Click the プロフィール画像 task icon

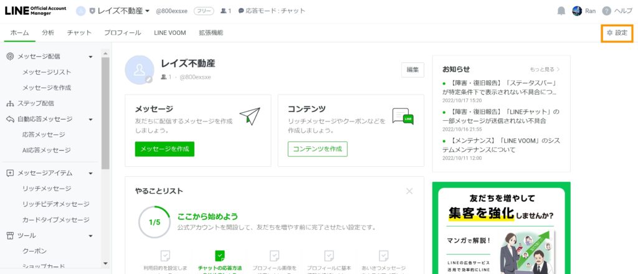pos(274,256)
